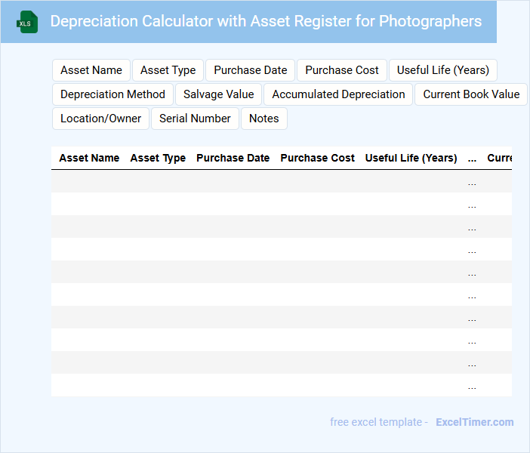
Task: Select the Asset Type tag
Action: point(168,70)
